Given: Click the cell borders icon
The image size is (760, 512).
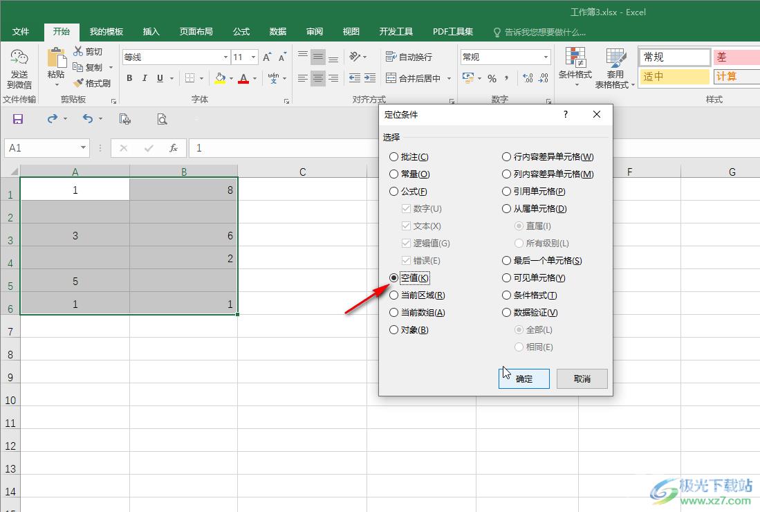Looking at the screenshot, I should tap(190, 78).
